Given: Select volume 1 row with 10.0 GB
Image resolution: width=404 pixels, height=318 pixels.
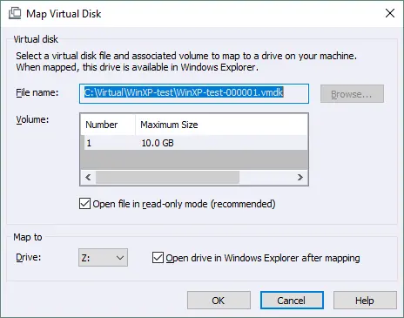Looking at the screenshot, I should pyautogui.click(x=194, y=143).
